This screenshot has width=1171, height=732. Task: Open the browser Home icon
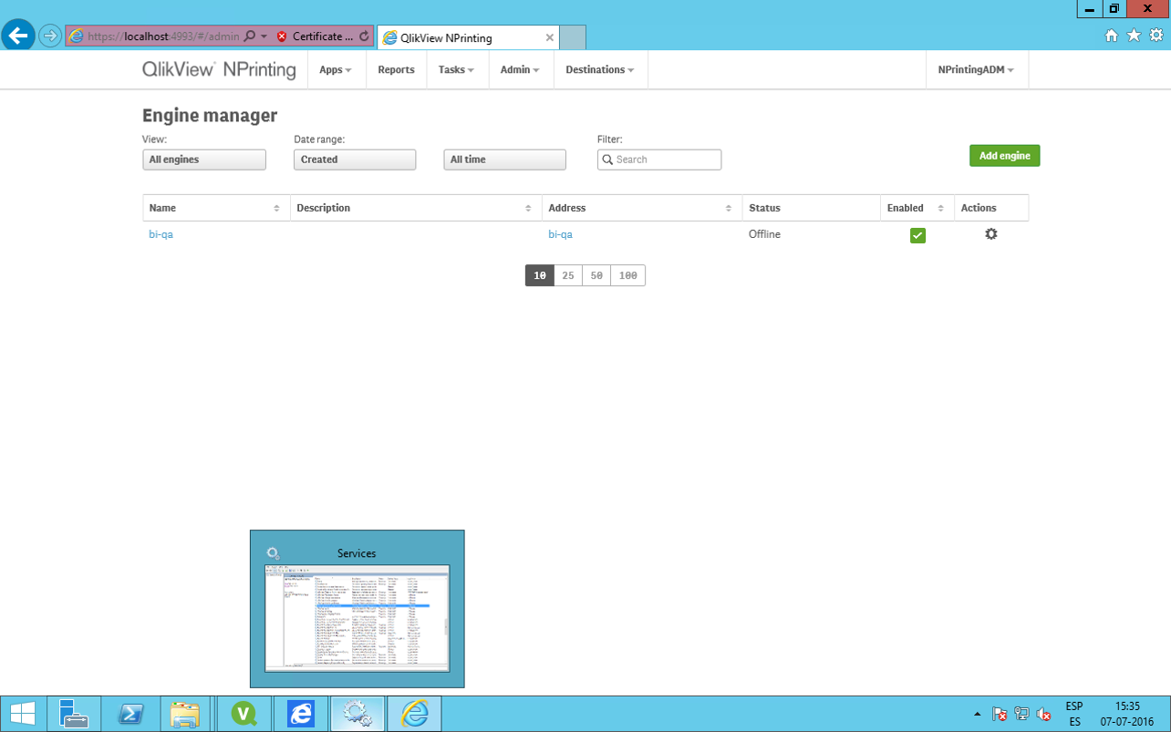[x=1111, y=36]
